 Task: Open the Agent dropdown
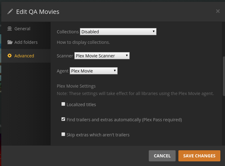pos(94,71)
